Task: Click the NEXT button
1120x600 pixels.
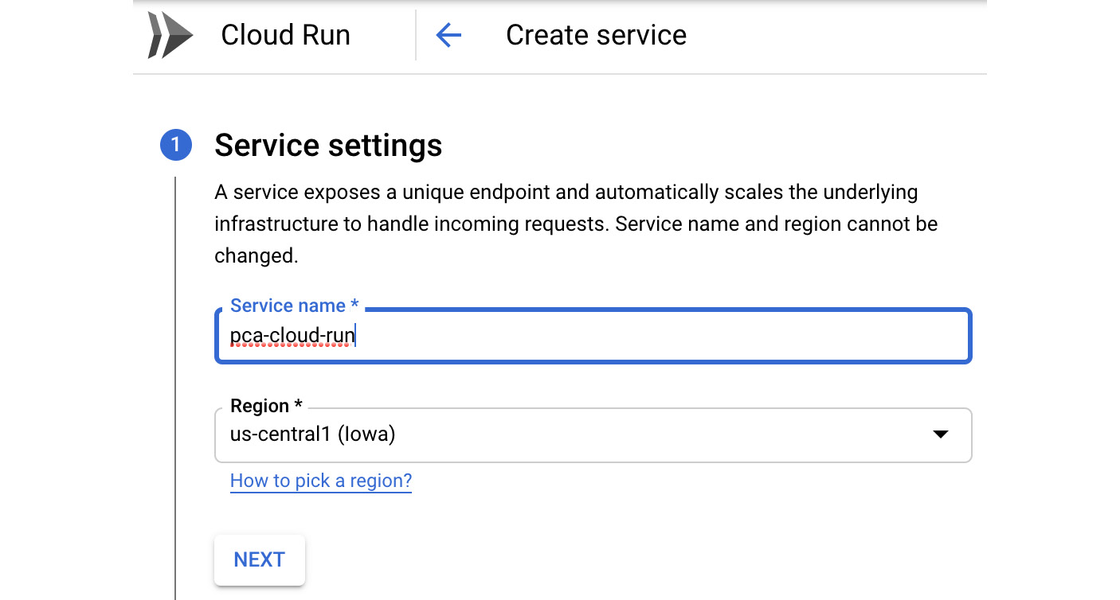Action: click(260, 559)
